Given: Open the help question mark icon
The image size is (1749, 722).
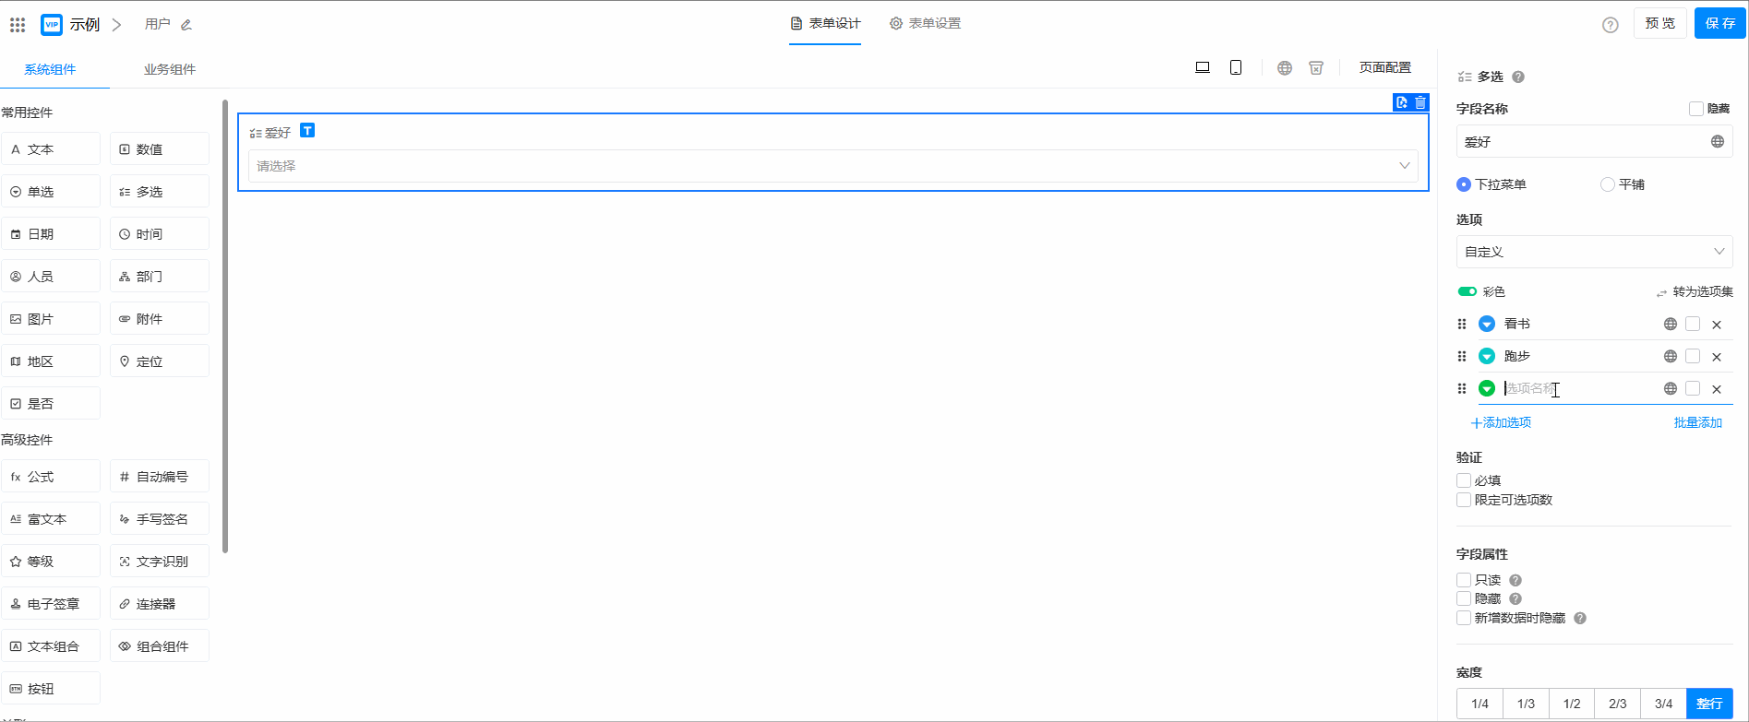Looking at the screenshot, I should tap(1611, 25).
